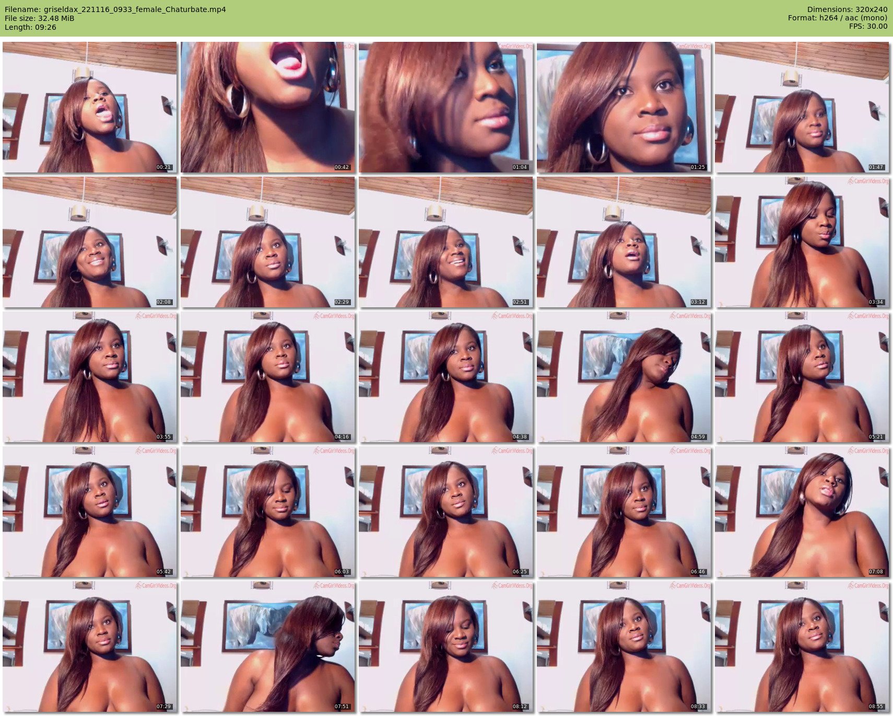The height and width of the screenshot is (716, 893).
Task: Select the frame labeled 03:12
Action: tap(624, 242)
